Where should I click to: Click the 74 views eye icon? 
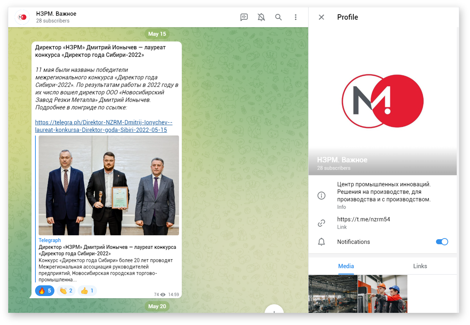pos(163,295)
